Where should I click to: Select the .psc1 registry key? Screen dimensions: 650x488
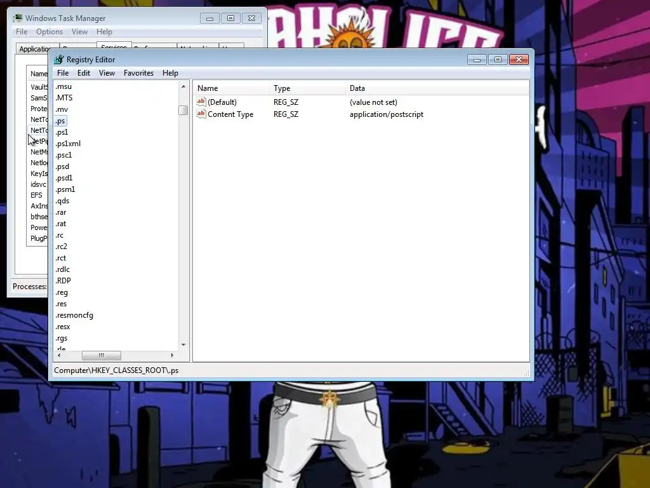(63, 155)
